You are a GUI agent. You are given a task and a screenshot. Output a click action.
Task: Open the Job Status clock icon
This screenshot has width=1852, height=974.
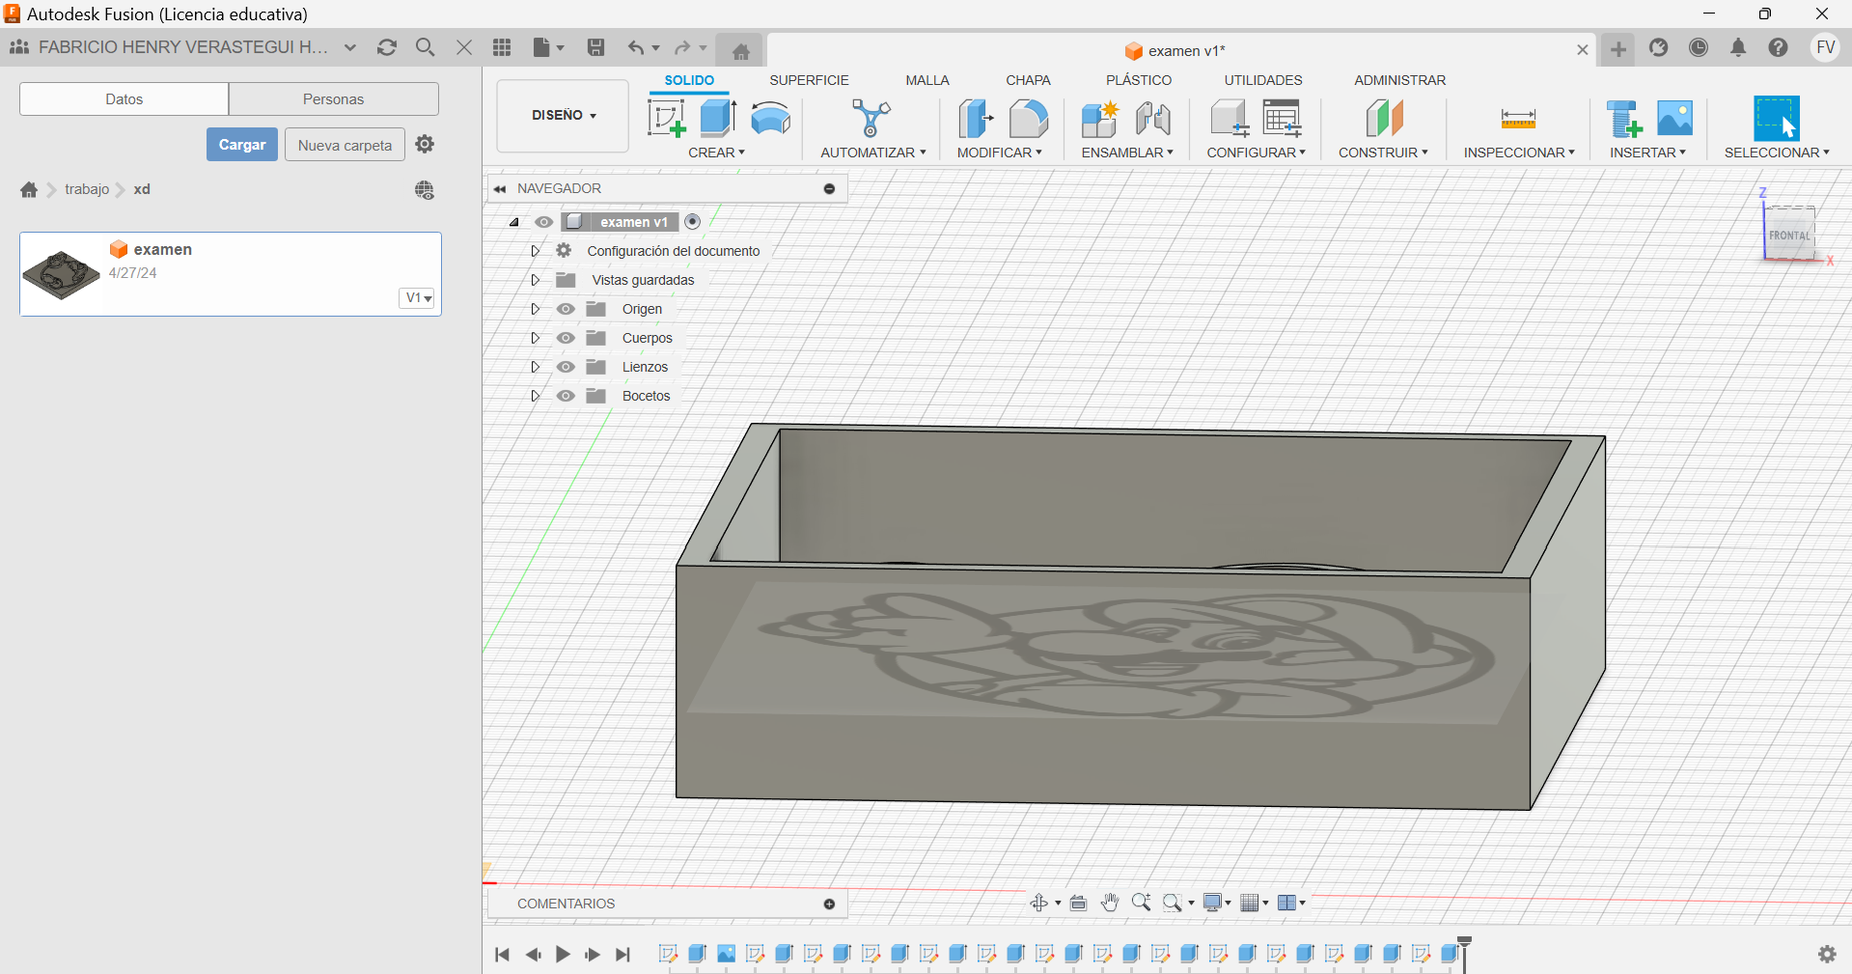(x=1699, y=47)
